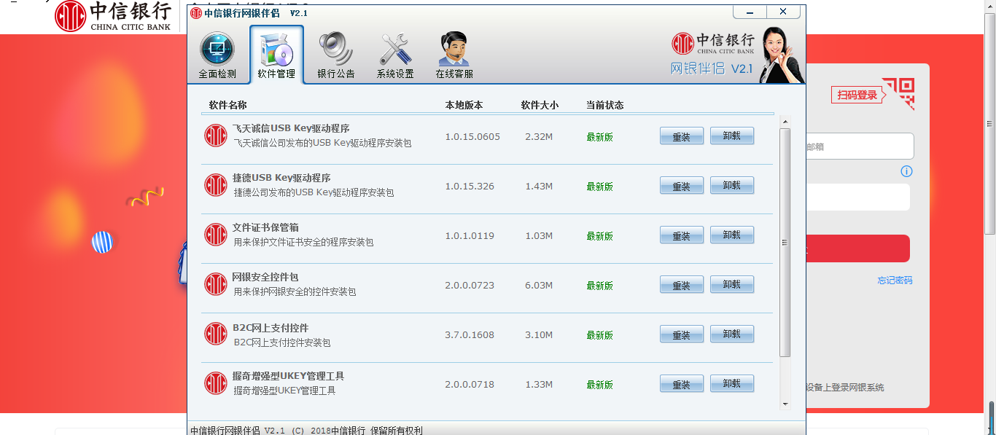Switch to the 软件管理 section

[x=276, y=55]
